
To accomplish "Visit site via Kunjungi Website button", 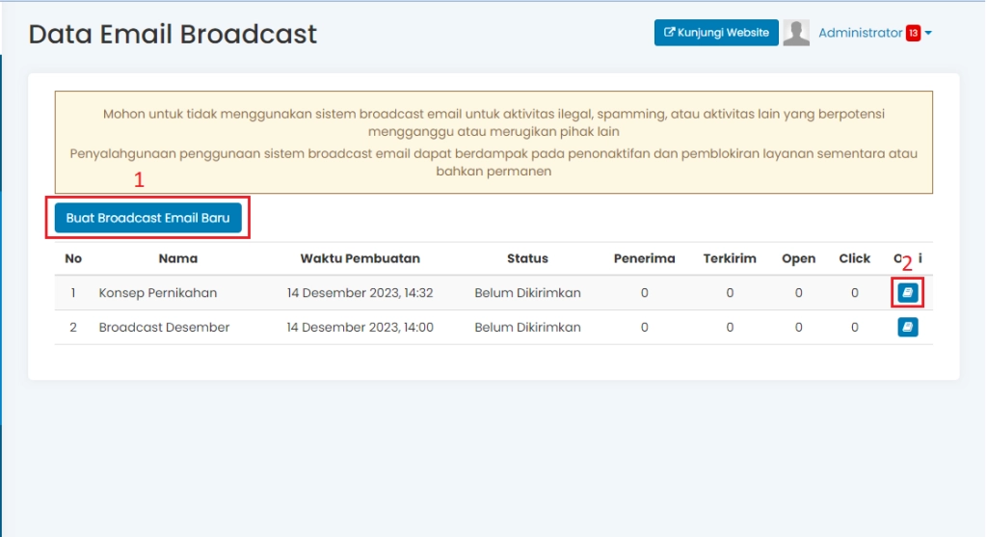I will (716, 33).
